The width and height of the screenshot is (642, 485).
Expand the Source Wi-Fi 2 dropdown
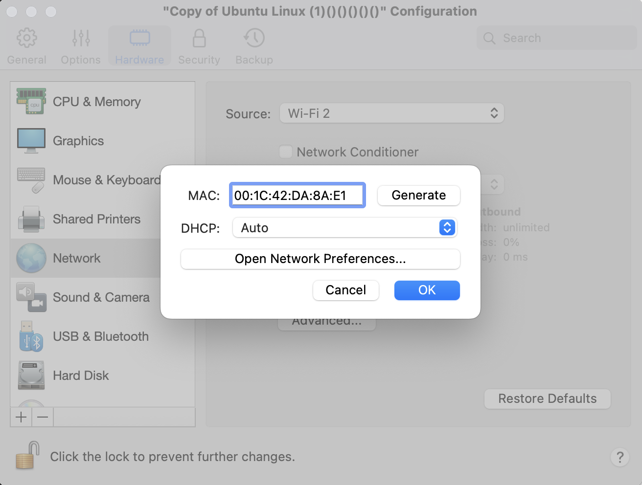click(391, 113)
